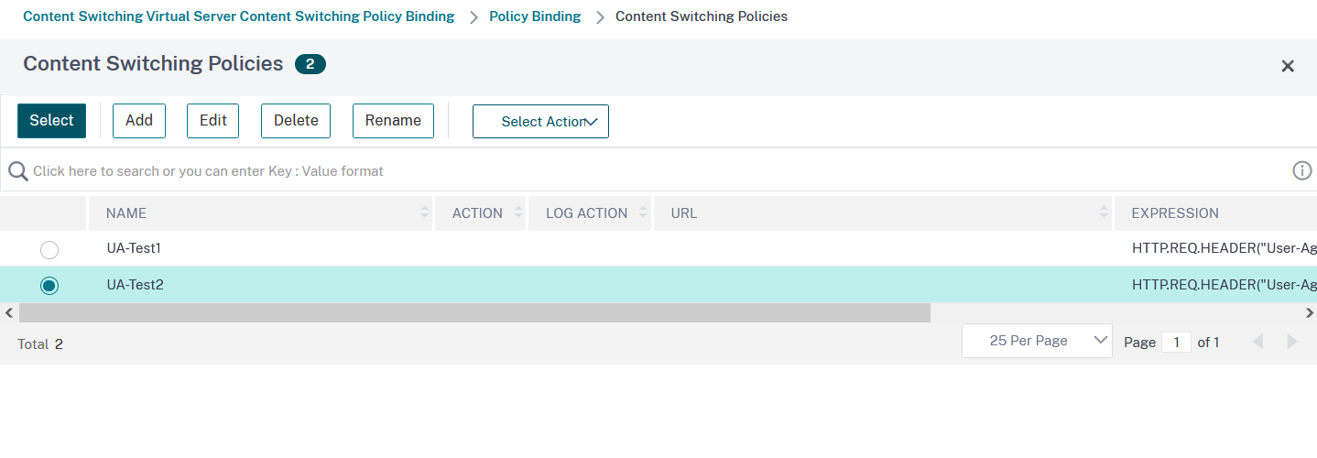Click the search magnifier icon

coord(17,171)
